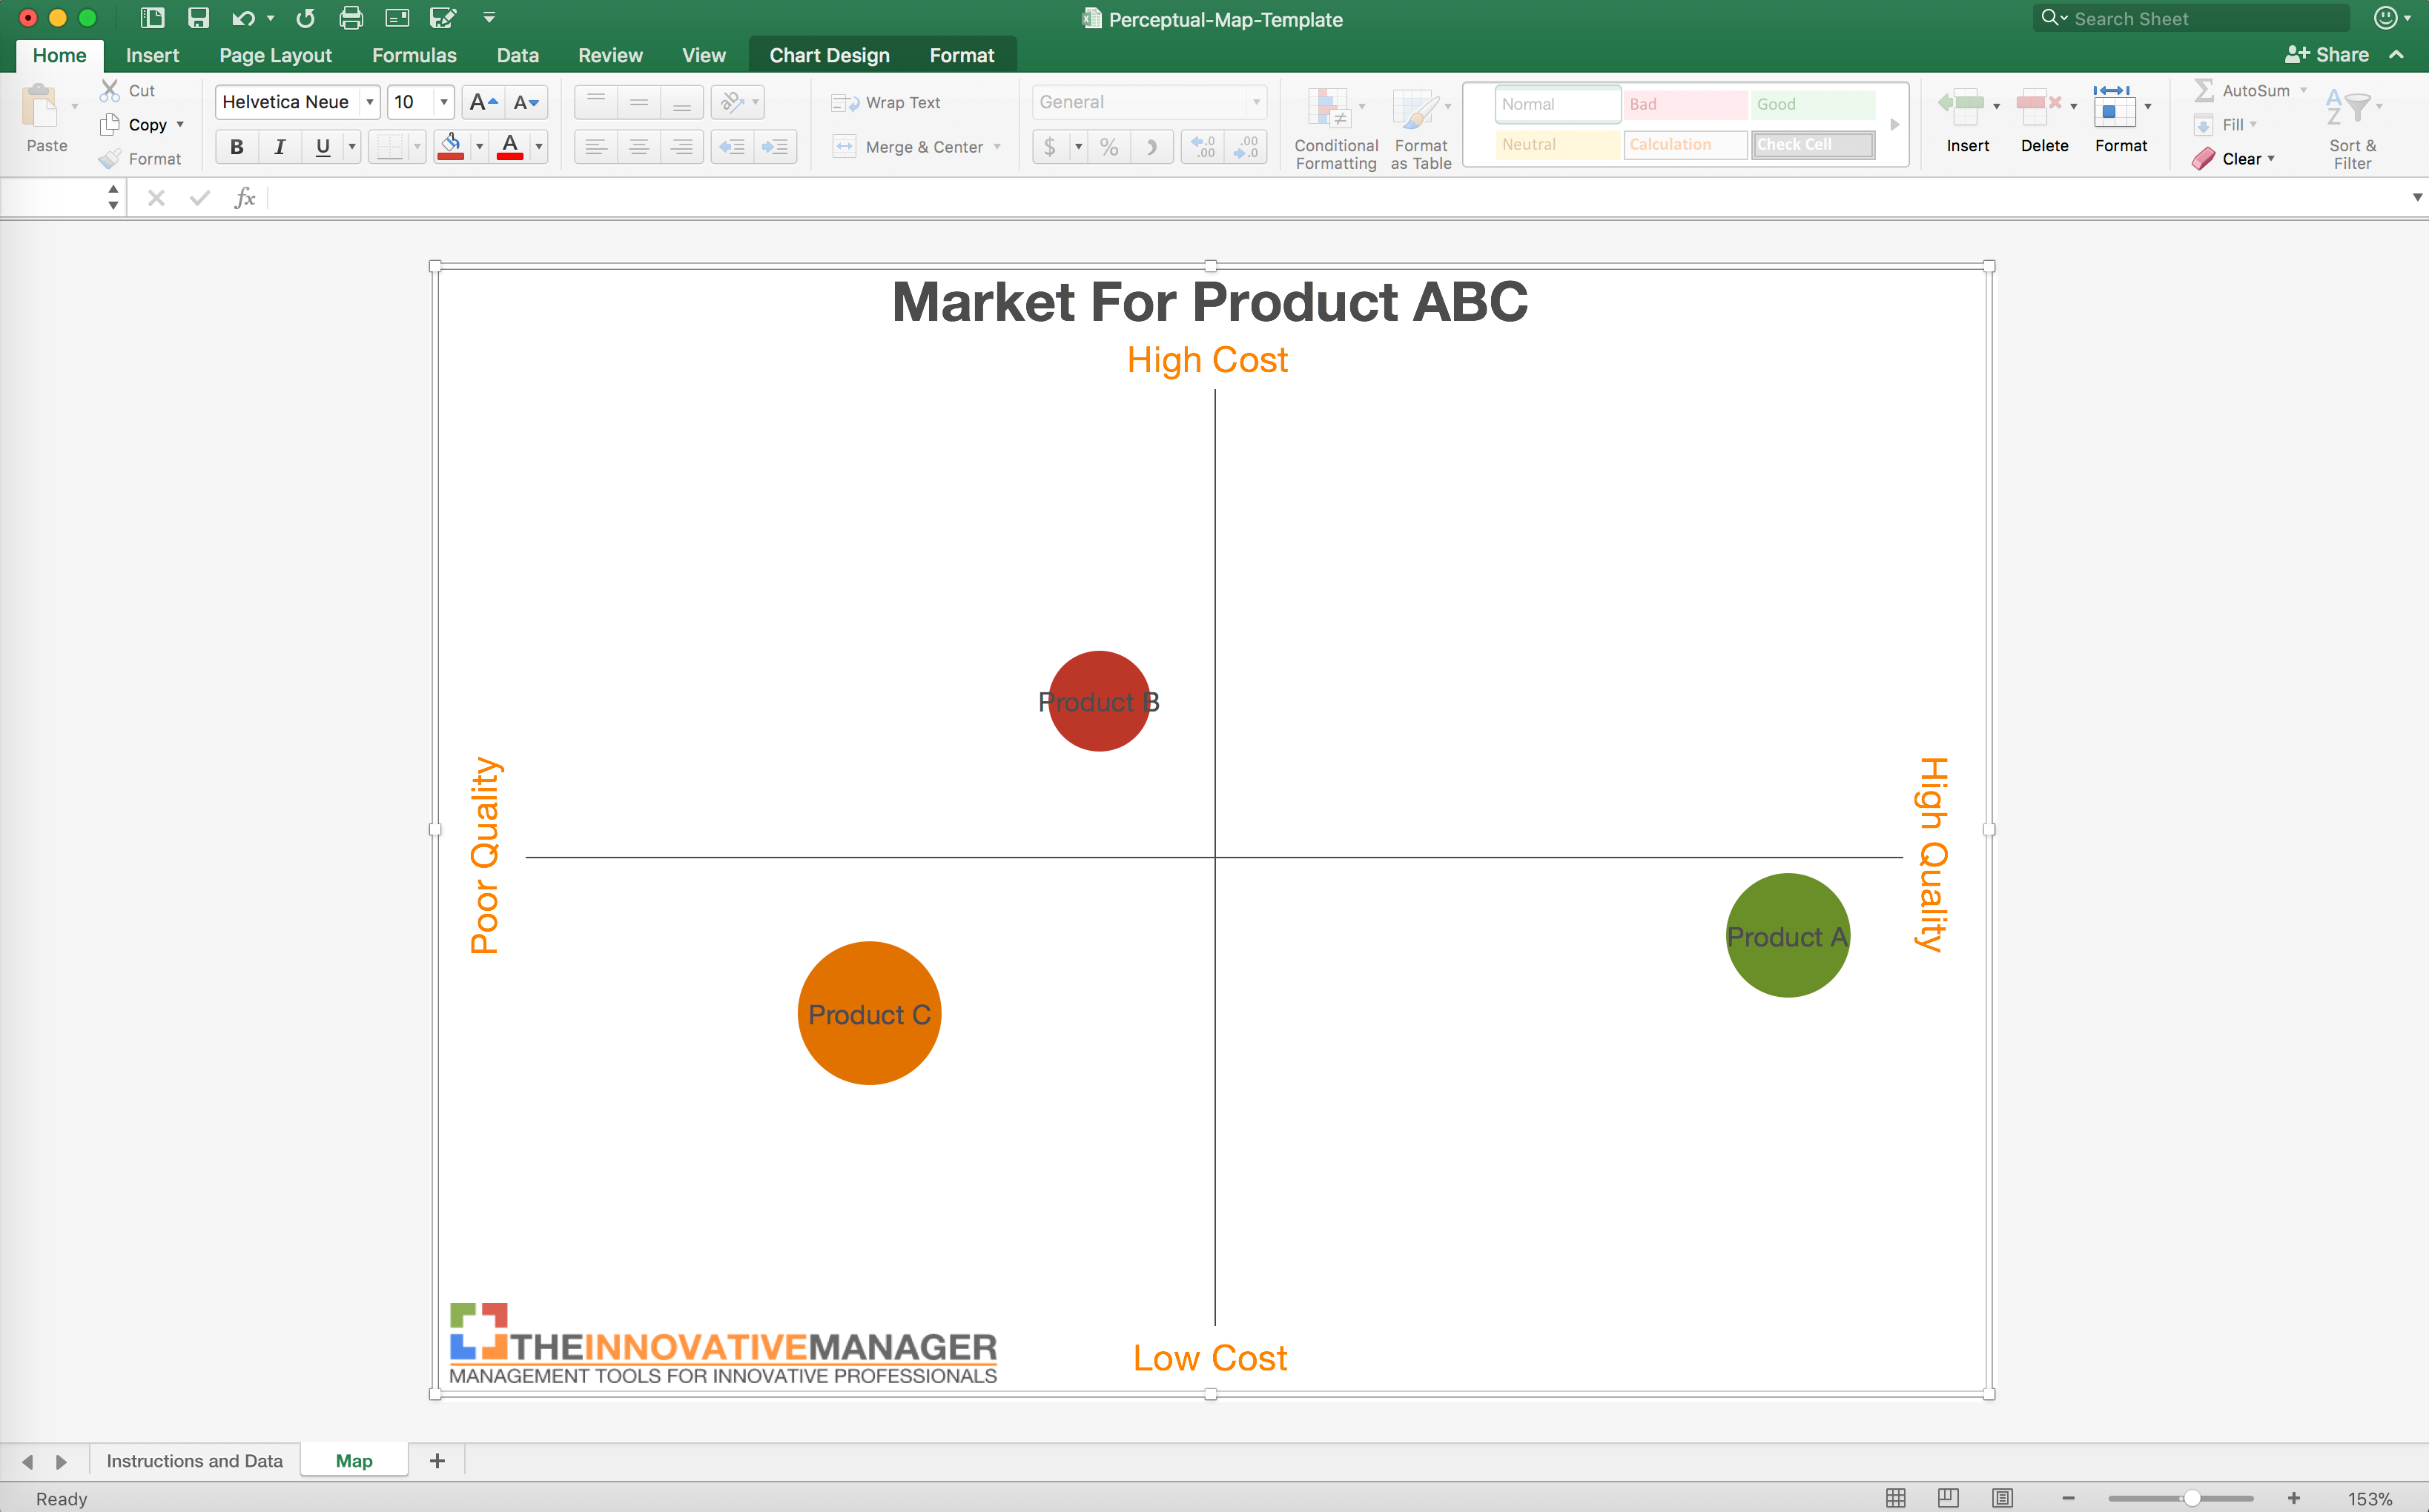Toggle Italic formatting on selected cell
The height and width of the screenshot is (1512, 2429).
tap(279, 145)
